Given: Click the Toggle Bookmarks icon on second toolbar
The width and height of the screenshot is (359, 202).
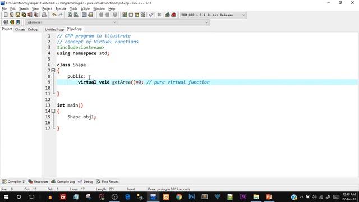Looking at the screenshot, I should (12, 22).
